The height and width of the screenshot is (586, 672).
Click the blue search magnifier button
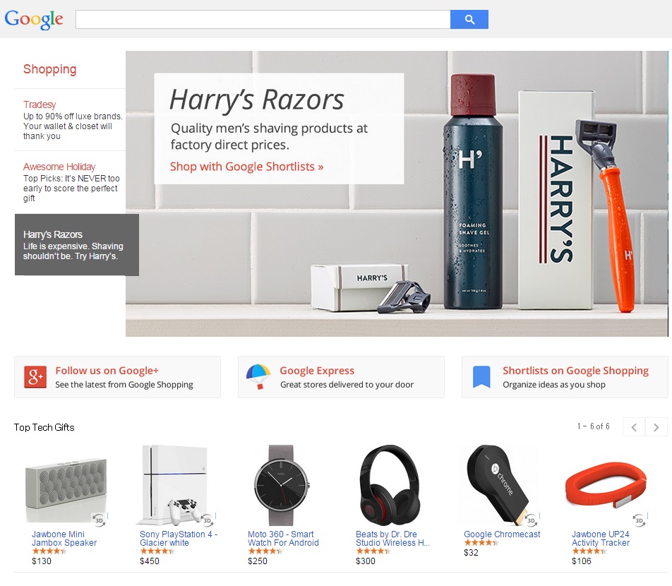click(x=469, y=20)
